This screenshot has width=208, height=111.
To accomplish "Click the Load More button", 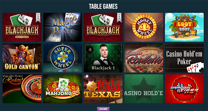I will [103, 109].
